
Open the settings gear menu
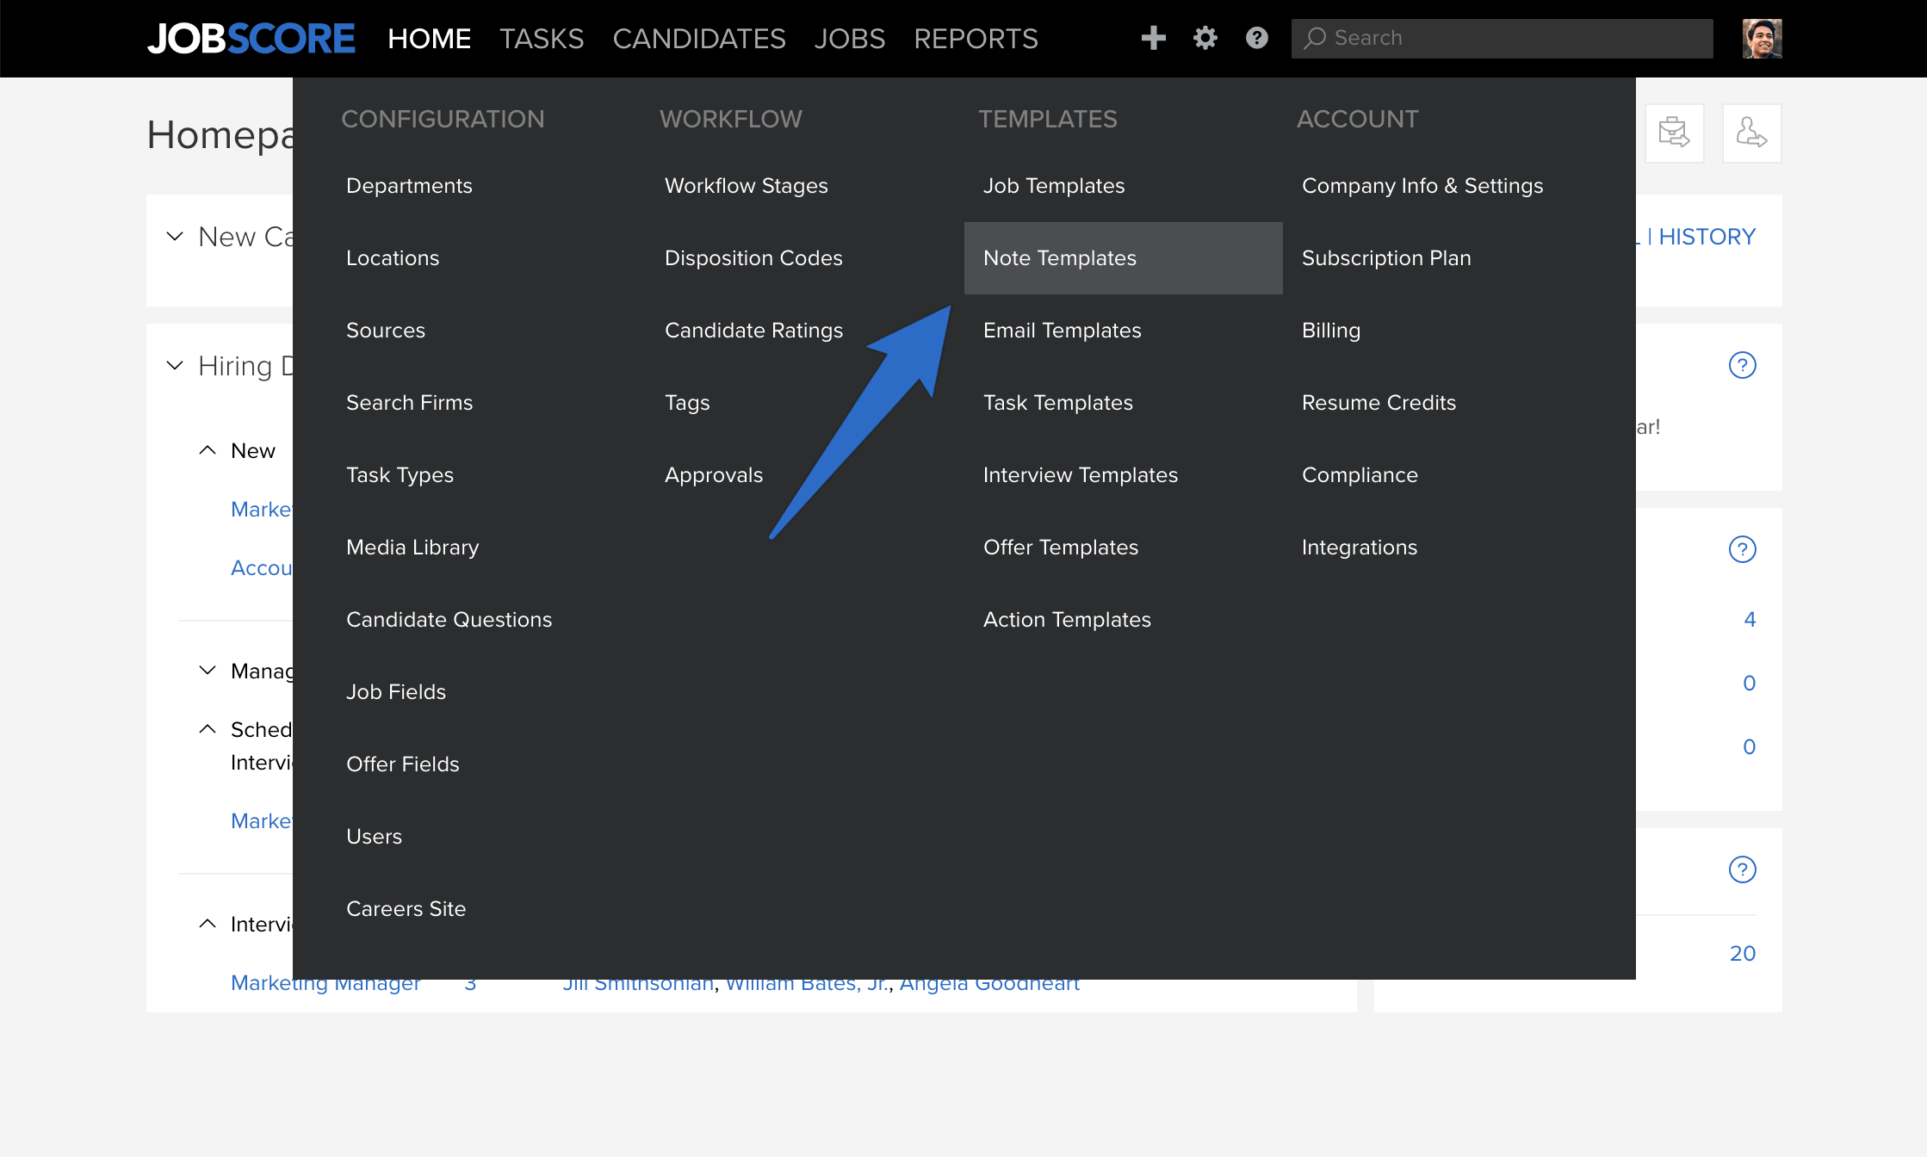coord(1205,38)
